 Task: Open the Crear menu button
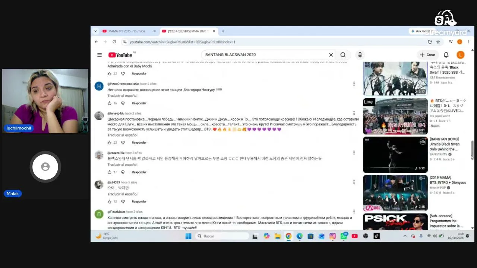(x=427, y=55)
